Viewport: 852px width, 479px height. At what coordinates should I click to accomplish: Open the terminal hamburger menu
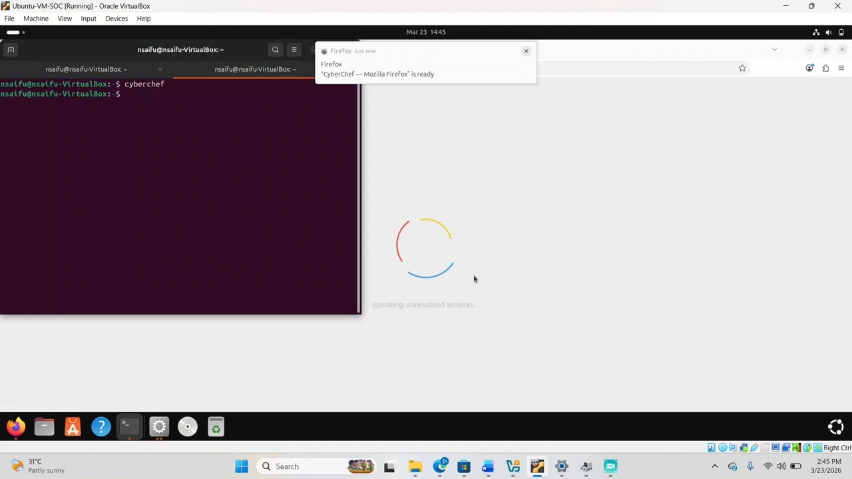pyautogui.click(x=294, y=50)
